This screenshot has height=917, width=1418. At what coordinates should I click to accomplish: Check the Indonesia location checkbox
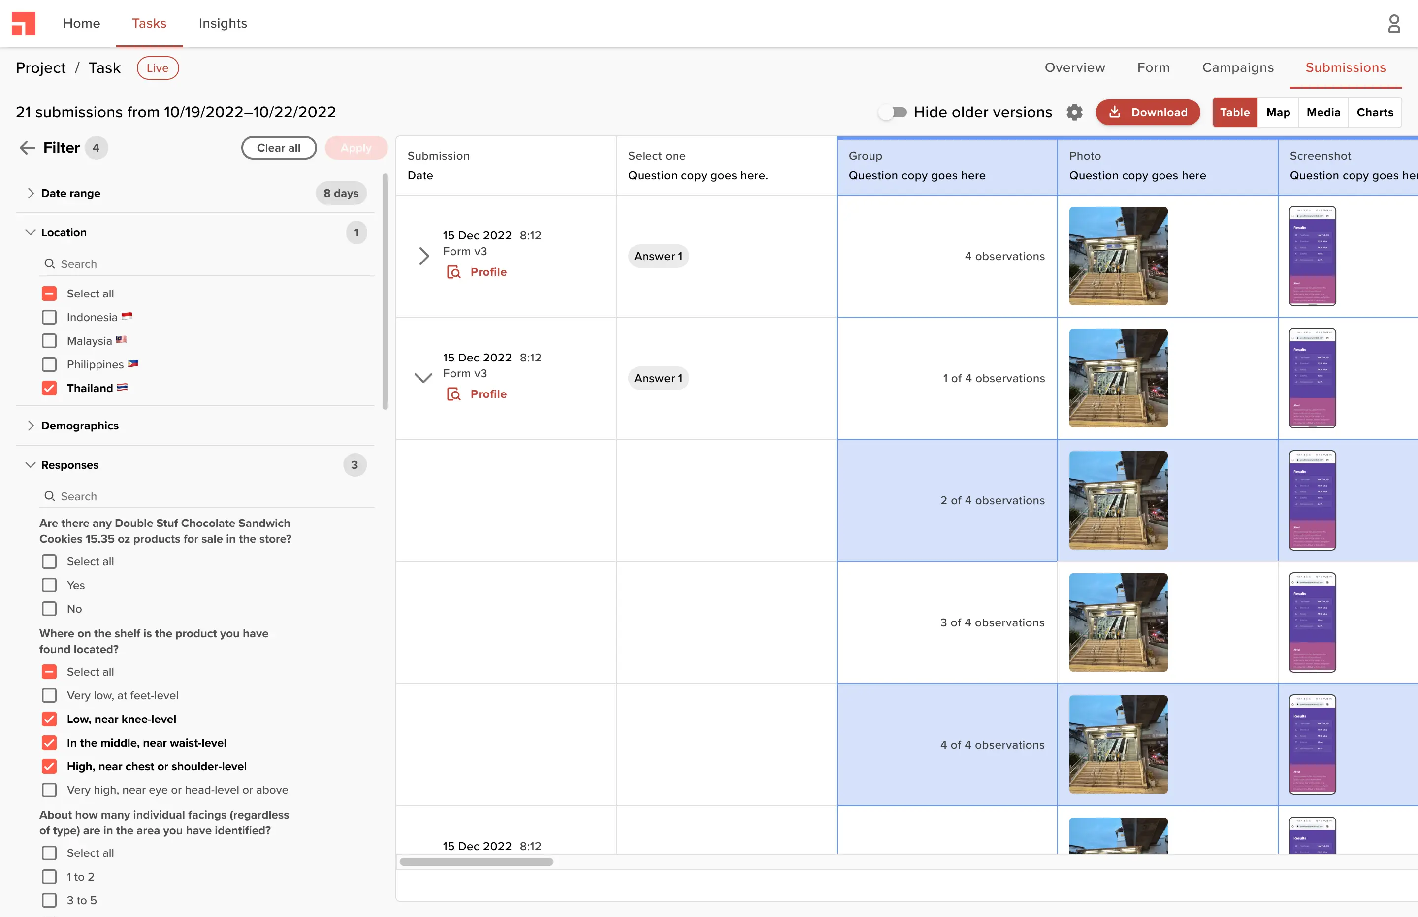tap(49, 317)
